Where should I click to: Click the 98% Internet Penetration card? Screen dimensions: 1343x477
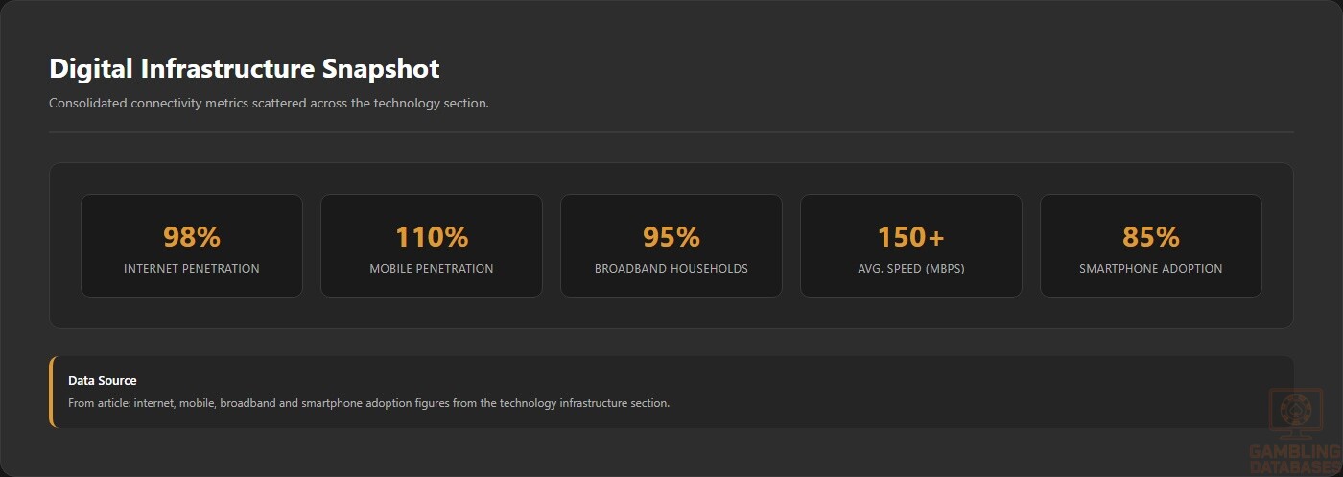192,246
